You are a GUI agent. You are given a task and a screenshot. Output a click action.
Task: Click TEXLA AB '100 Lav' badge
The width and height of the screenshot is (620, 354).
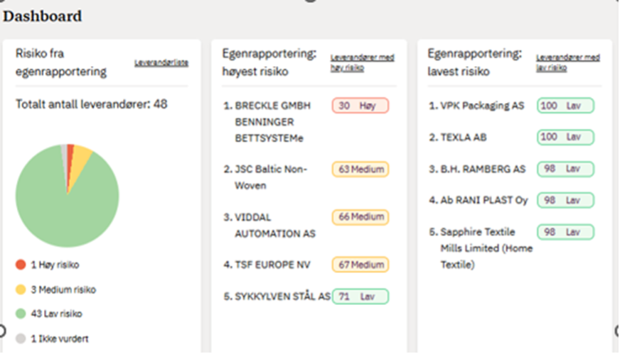[565, 137]
